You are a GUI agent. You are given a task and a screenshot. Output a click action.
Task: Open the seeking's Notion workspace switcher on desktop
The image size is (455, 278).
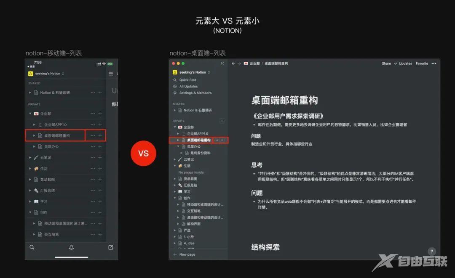pyautogui.click(x=193, y=72)
